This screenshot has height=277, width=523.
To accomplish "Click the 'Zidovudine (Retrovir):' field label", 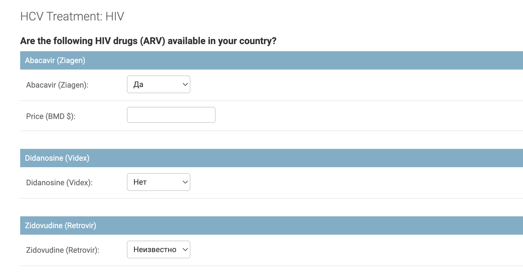I will [63, 250].
